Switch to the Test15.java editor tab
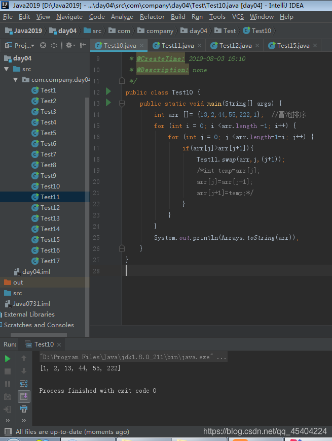The image size is (332, 441). click(293, 46)
